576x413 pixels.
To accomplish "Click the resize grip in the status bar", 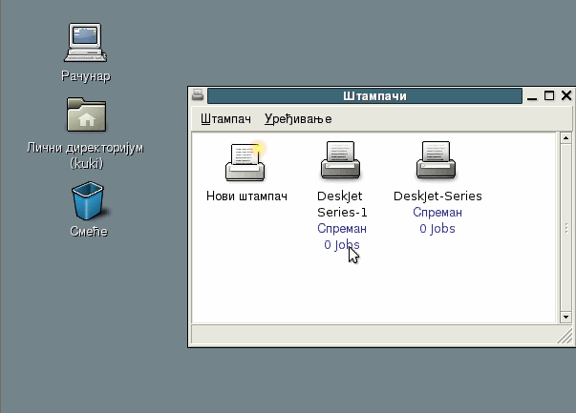I will (x=565, y=337).
